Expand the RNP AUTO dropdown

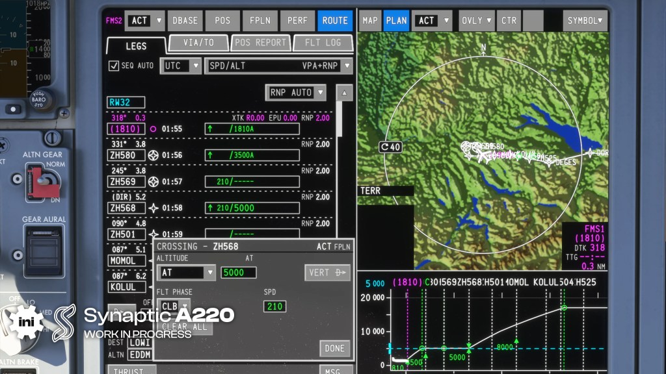(x=296, y=93)
